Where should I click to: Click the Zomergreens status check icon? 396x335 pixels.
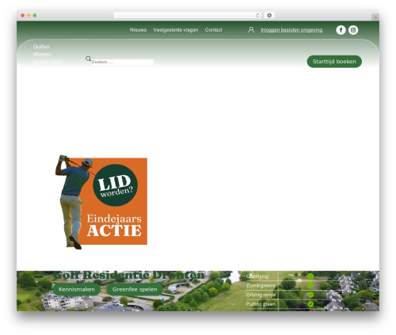pos(310,285)
